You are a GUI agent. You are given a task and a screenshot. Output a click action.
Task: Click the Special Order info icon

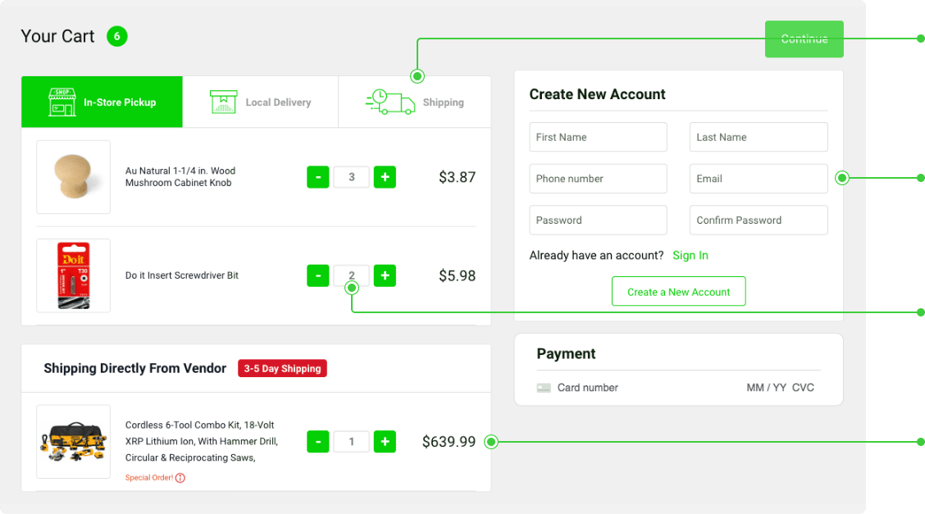tap(180, 478)
